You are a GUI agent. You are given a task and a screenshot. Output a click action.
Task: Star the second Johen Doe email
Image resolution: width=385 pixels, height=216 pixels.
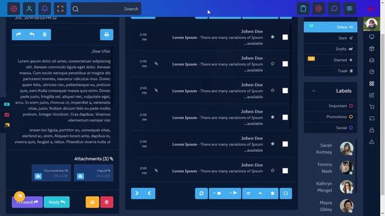(x=273, y=64)
